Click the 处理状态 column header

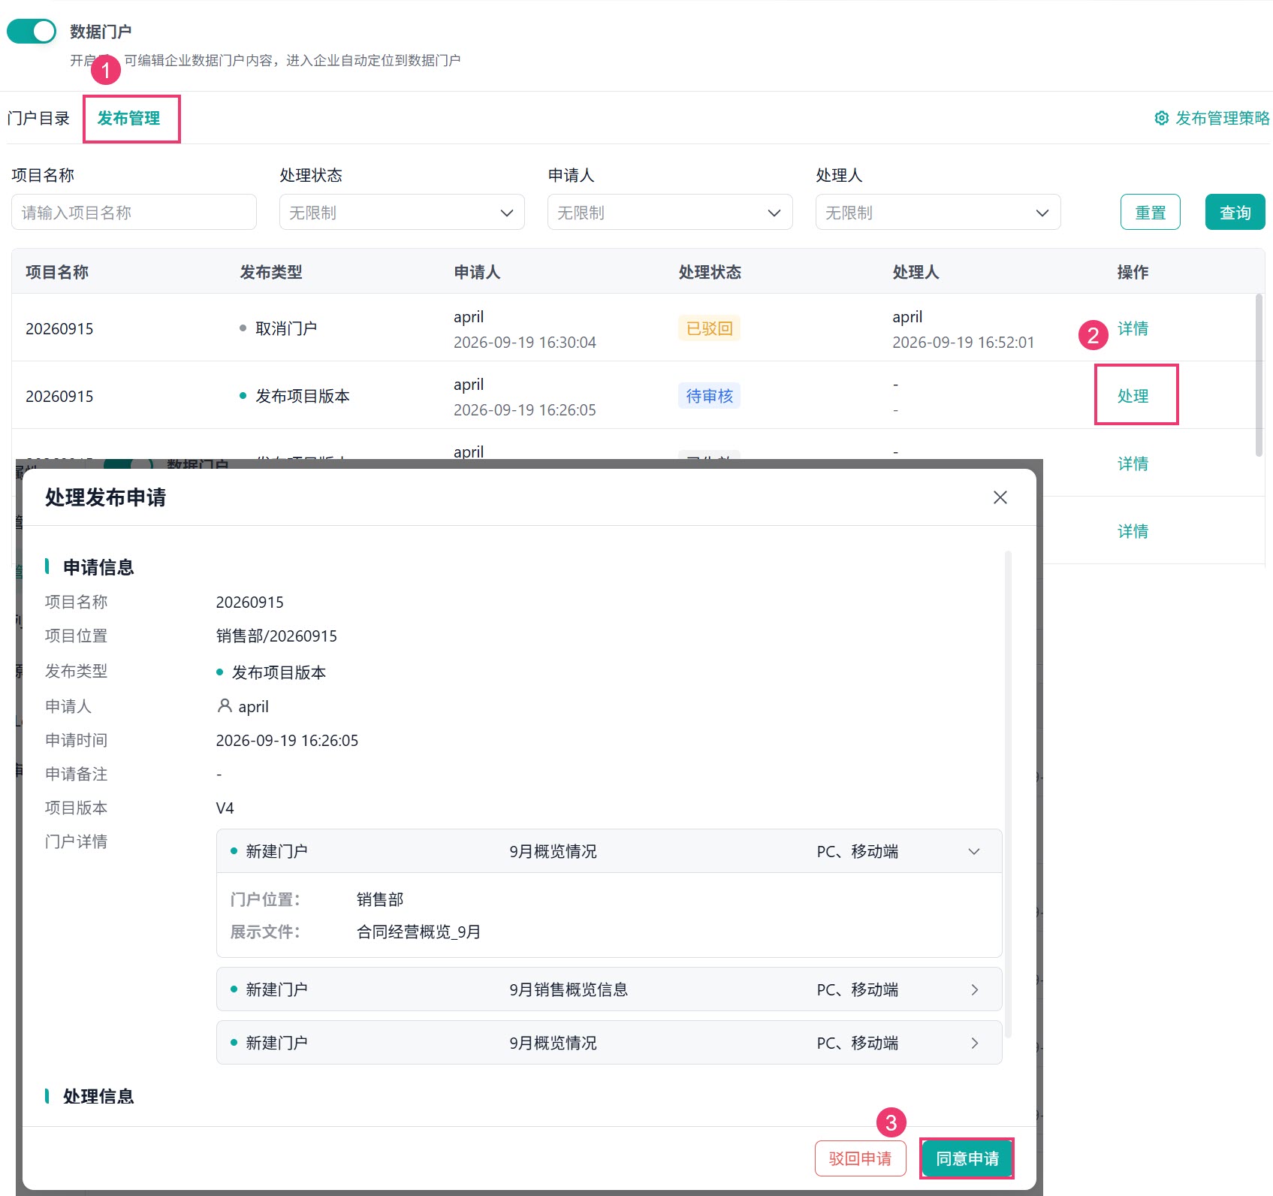[710, 272]
